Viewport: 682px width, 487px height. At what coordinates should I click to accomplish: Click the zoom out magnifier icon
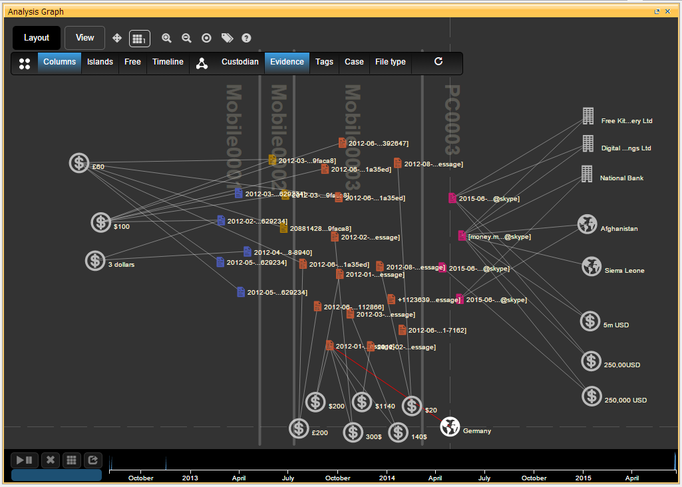coord(186,39)
